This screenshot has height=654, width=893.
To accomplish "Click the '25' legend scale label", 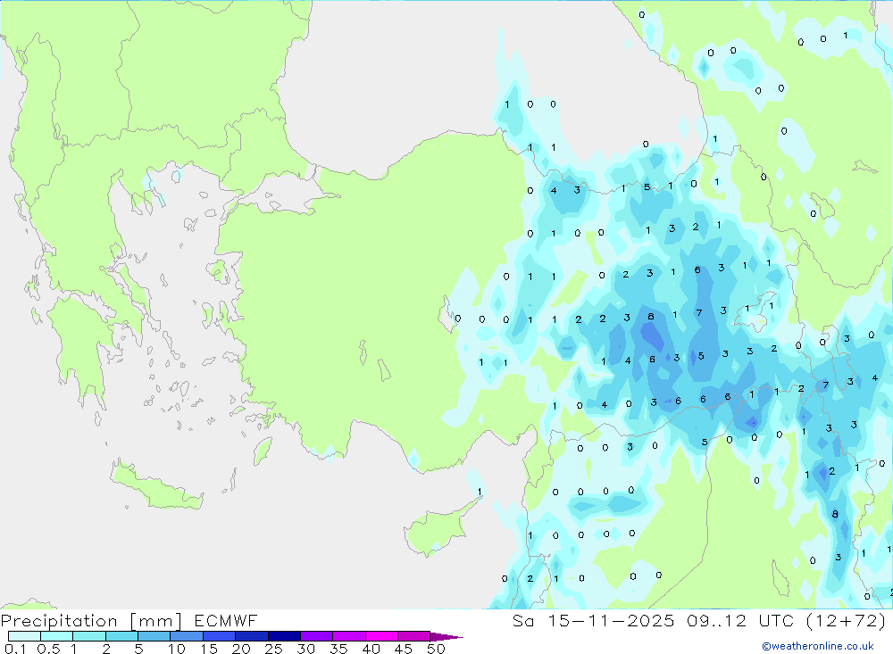I will pyautogui.click(x=273, y=649).
